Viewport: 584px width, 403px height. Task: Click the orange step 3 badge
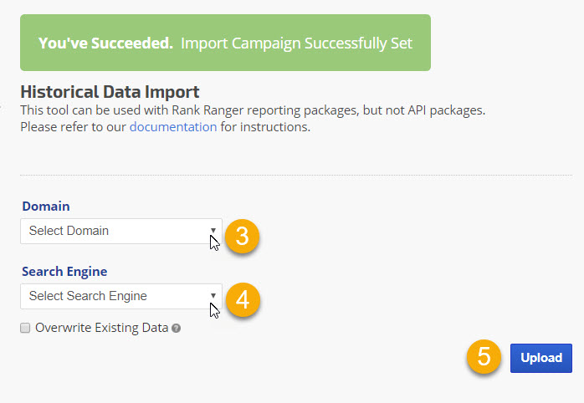243,236
